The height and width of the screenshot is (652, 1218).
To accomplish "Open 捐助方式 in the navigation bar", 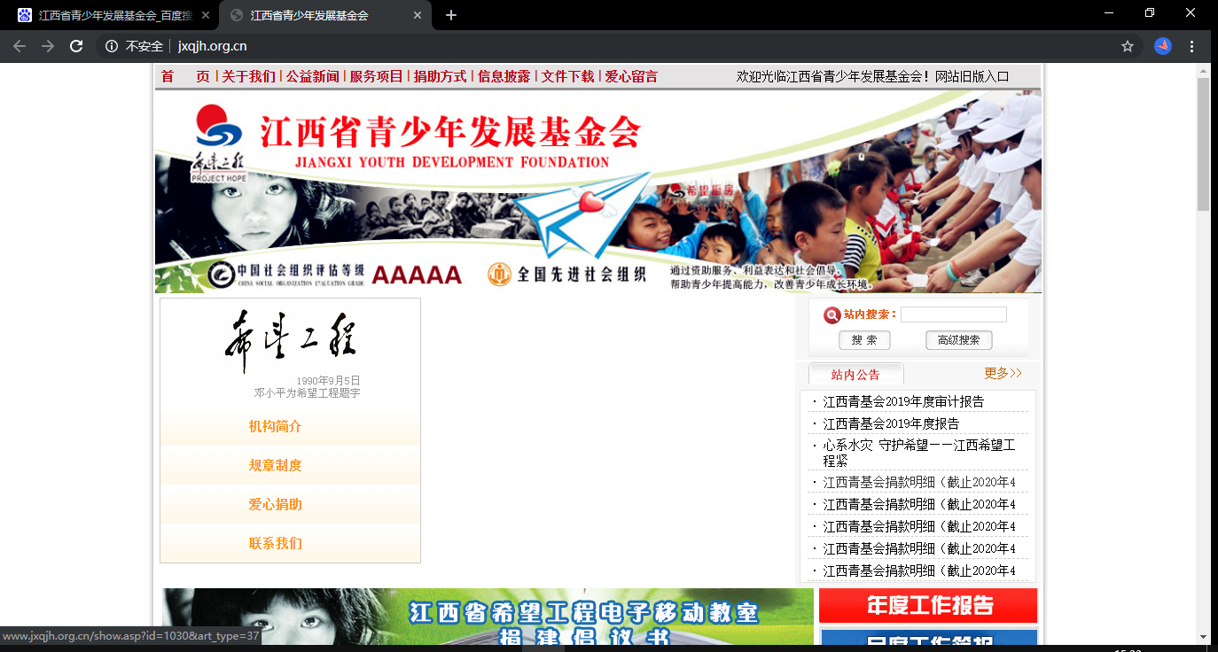I will point(440,77).
